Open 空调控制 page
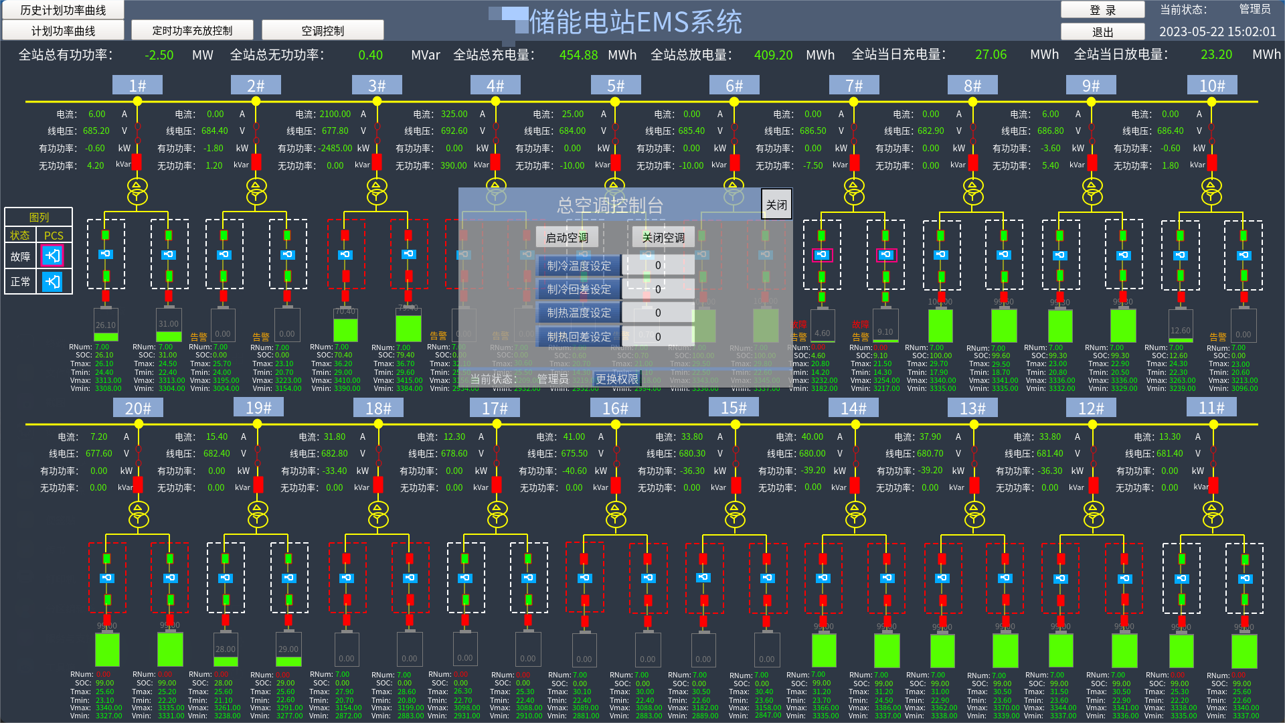 [323, 31]
